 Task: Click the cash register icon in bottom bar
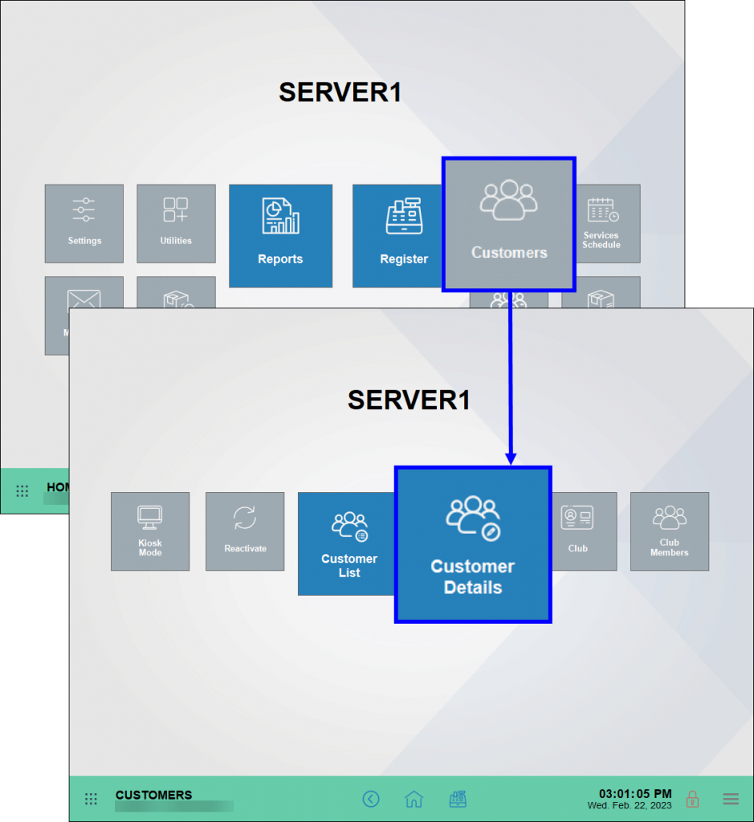point(458,799)
